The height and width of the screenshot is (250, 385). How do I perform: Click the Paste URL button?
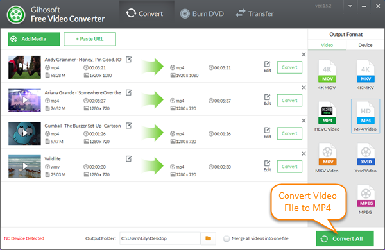click(90, 39)
